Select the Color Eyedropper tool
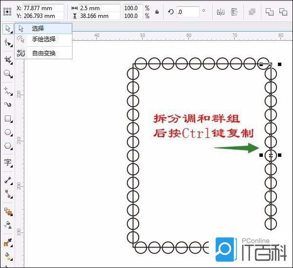293x268 pixels. click(x=8, y=243)
